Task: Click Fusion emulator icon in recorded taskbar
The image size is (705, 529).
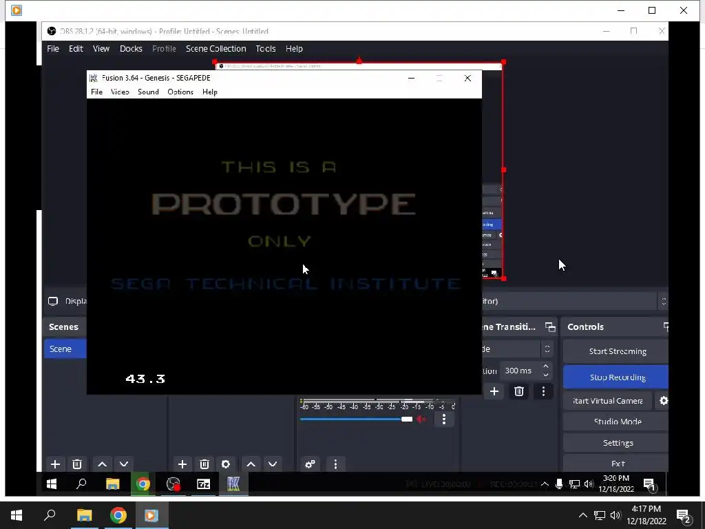Action: click(x=233, y=484)
